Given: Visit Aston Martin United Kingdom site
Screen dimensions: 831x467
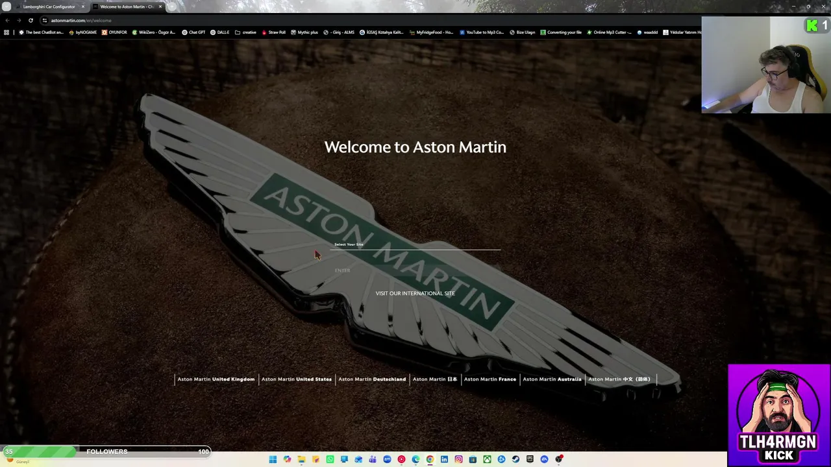Looking at the screenshot, I should coord(216,379).
